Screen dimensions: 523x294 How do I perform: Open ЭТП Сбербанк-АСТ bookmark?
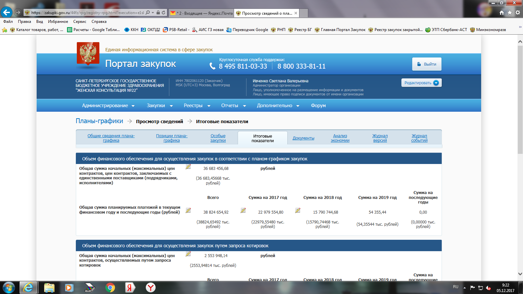pyautogui.click(x=446, y=30)
